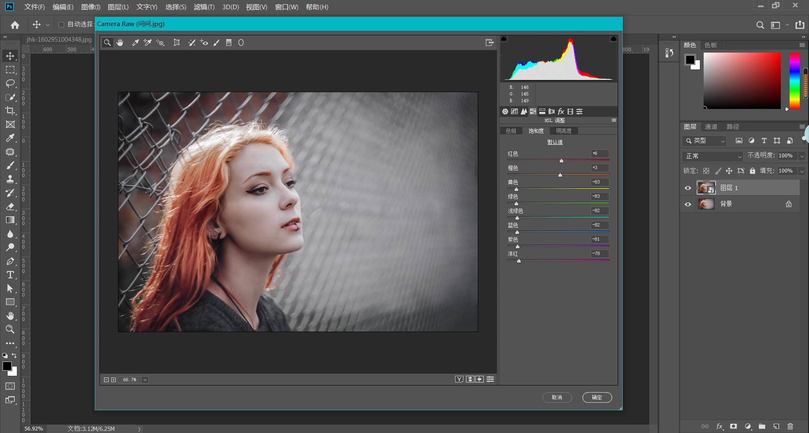Open the 滤镜(T) menu
Image resolution: width=809 pixels, height=433 pixels.
pyautogui.click(x=204, y=7)
